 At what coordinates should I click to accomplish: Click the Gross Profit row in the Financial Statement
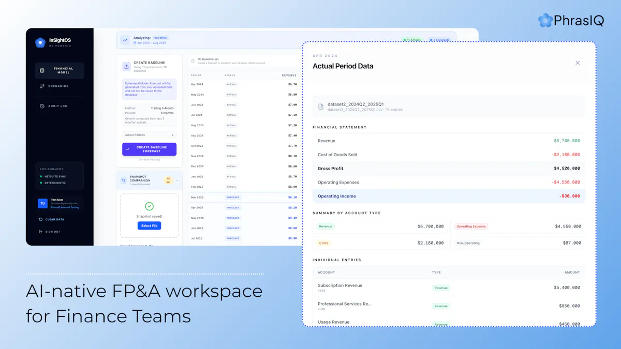click(449, 169)
